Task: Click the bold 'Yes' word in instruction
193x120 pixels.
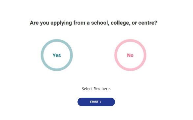Action: tap(97, 88)
